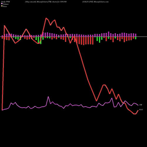147x147 pixels.
Task: Click the Price legend red-green swatch
Action: pos(2,6)
